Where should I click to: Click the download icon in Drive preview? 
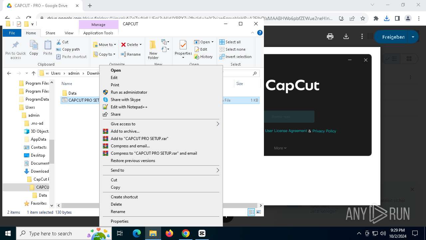click(x=346, y=36)
